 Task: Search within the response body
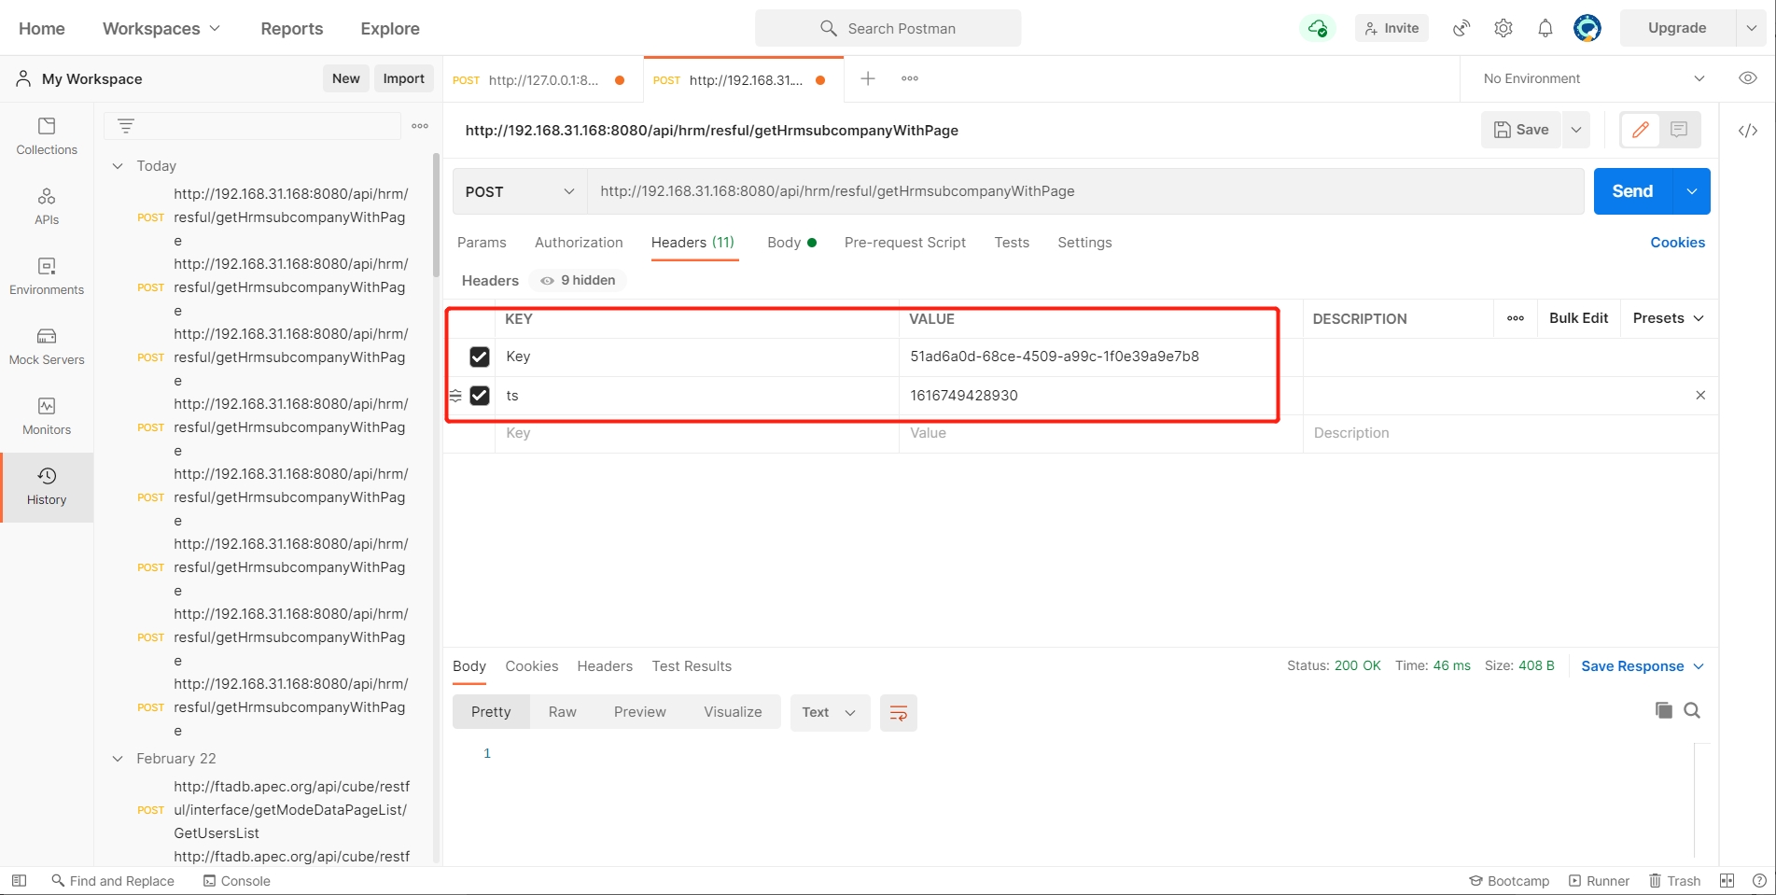(x=1692, y=711)
